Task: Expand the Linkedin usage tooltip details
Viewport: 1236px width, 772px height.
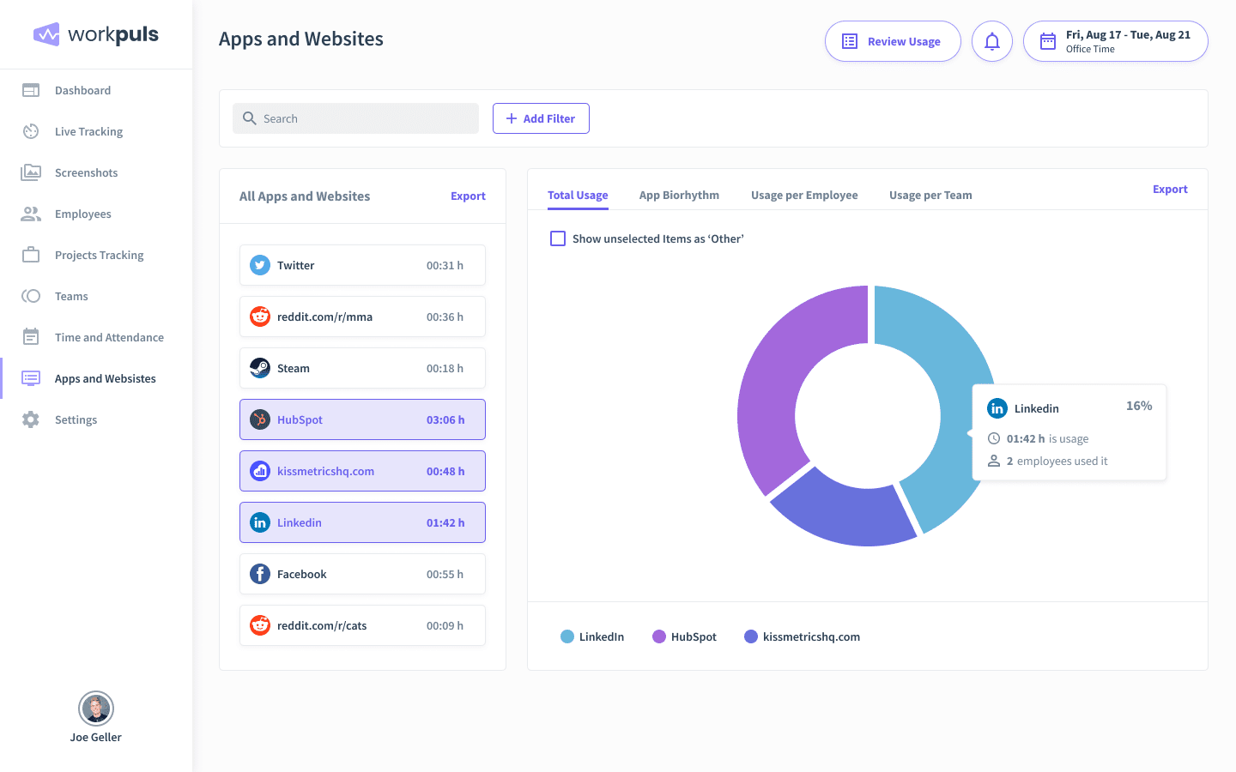Action: [x=1069, y=432]
